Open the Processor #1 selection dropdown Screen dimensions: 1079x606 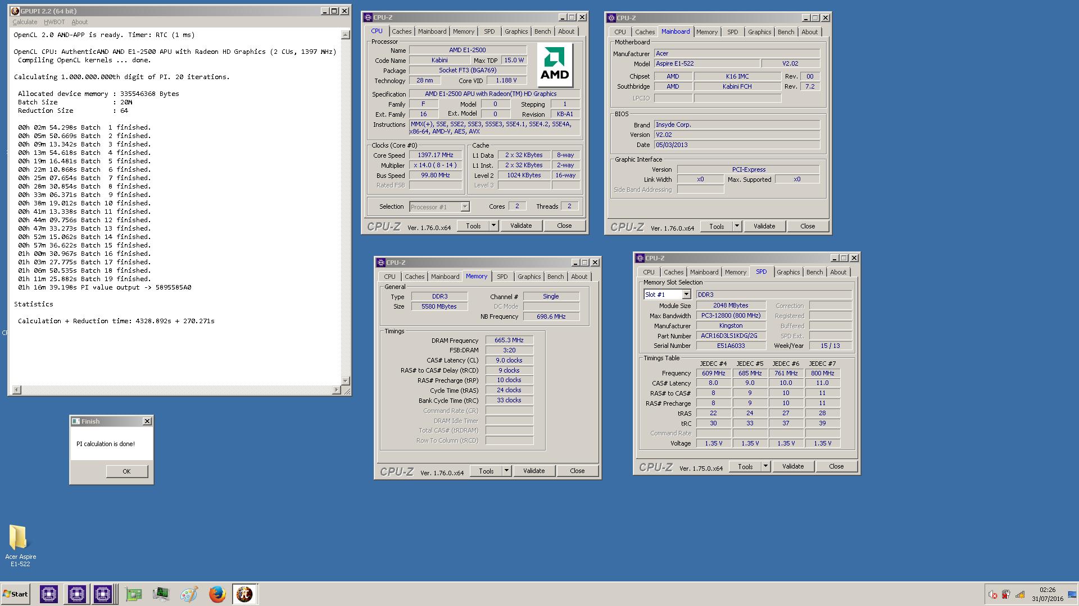465,207
